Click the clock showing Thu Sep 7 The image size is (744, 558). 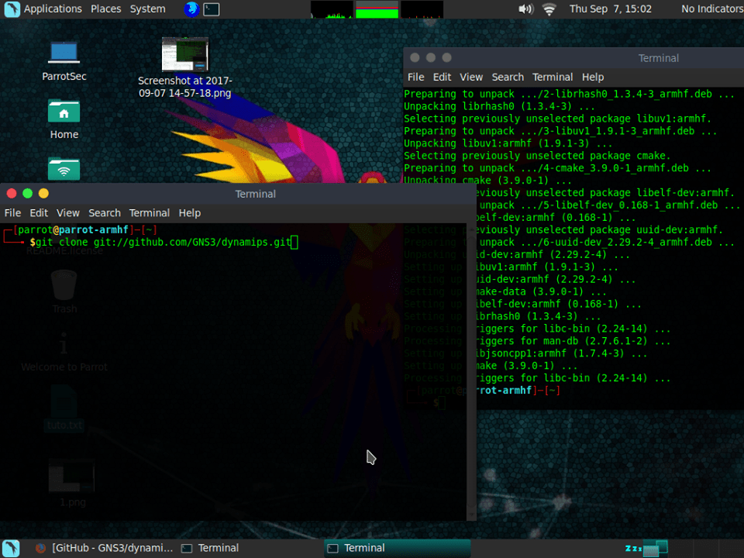tap(610, 9)
